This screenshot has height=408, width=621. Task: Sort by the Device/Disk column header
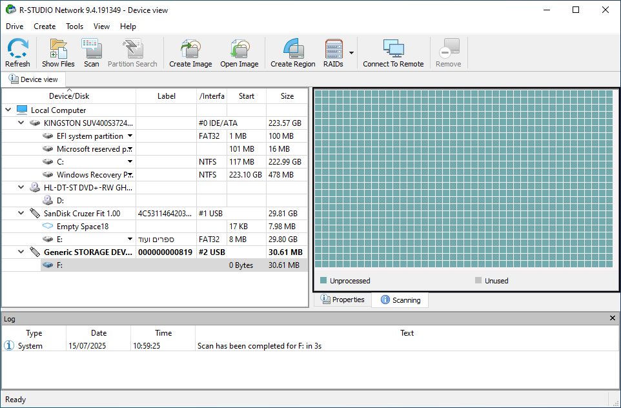pyautogui.click(x=69, y=96)
